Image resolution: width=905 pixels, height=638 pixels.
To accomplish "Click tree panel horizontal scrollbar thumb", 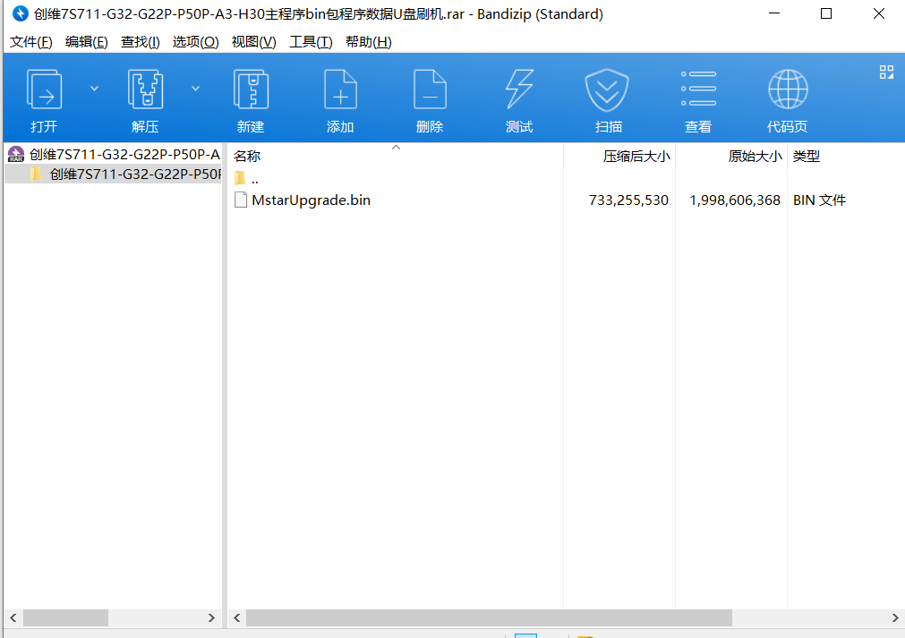I will [x=65, y=617].
